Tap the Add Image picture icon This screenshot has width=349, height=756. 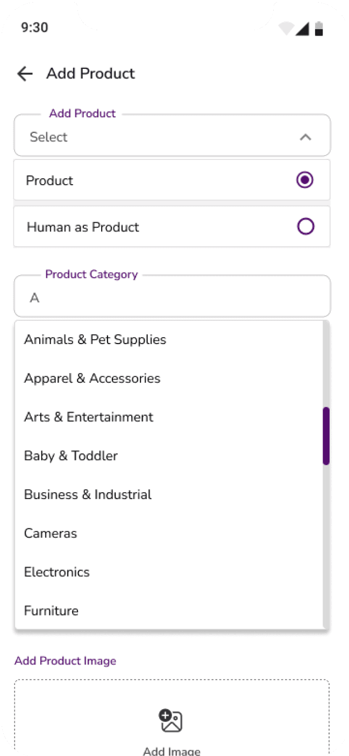pos(171,720)
